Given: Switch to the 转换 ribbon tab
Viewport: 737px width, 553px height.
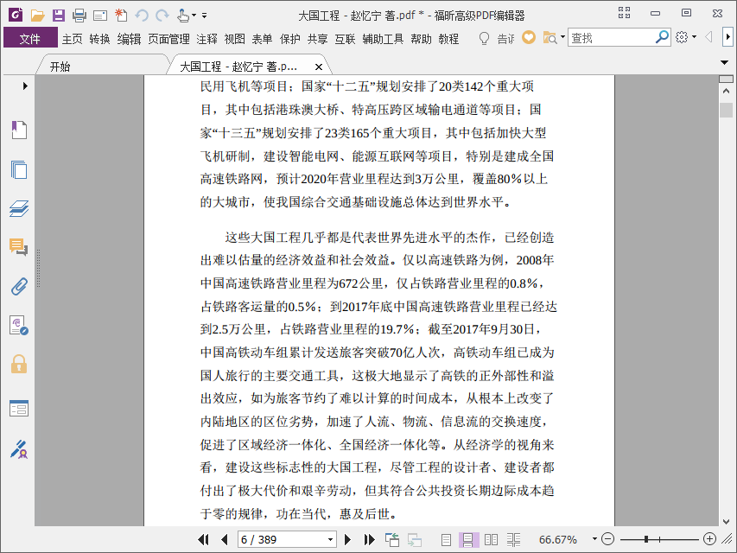Looking at the screenshot, I should click(x=99, y=39).
